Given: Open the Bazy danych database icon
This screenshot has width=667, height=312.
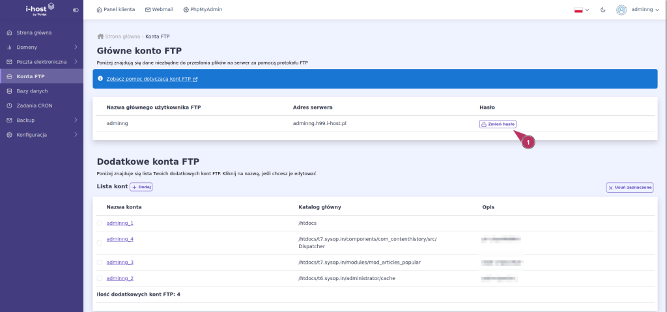Looking at the screenshot, I should 9,91.
